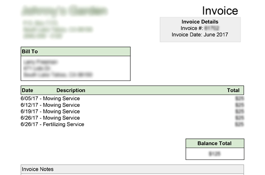
Task: Click the 6/05/17 - Mowing Service row
Action: 132,98
